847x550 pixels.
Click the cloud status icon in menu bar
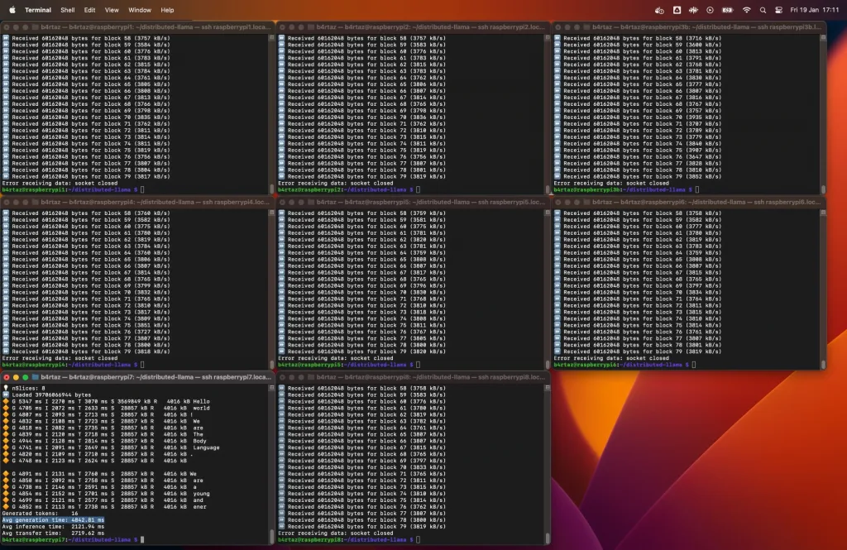(x=659, y=10)
